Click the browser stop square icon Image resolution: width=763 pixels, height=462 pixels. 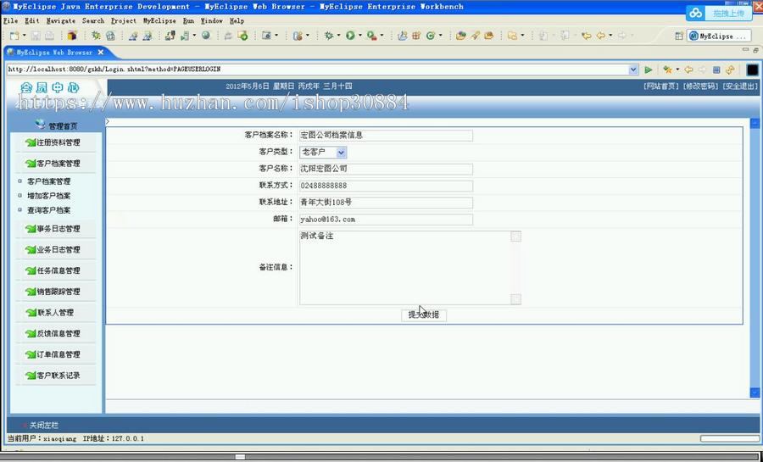pos(716,70)
